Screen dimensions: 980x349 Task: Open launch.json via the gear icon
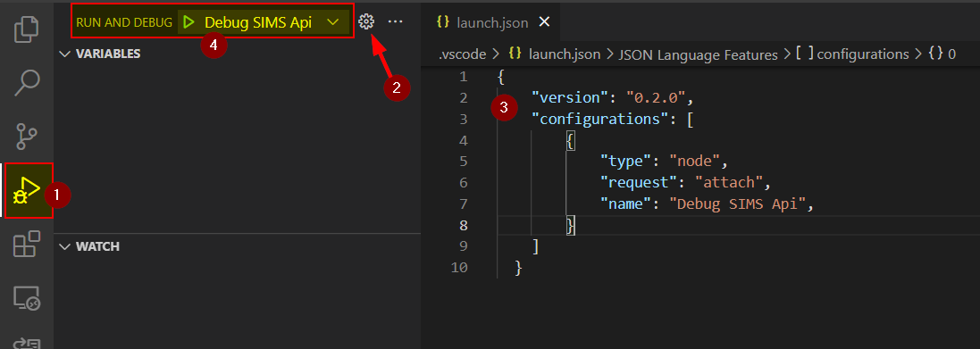click(x=366, y=21)
